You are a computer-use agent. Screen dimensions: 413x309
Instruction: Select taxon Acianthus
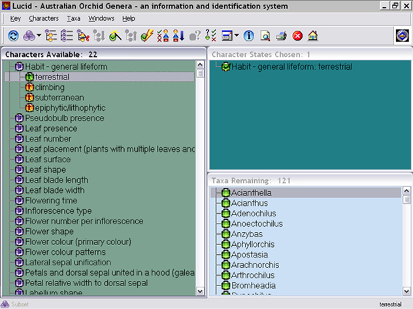(x=249, y=203)
